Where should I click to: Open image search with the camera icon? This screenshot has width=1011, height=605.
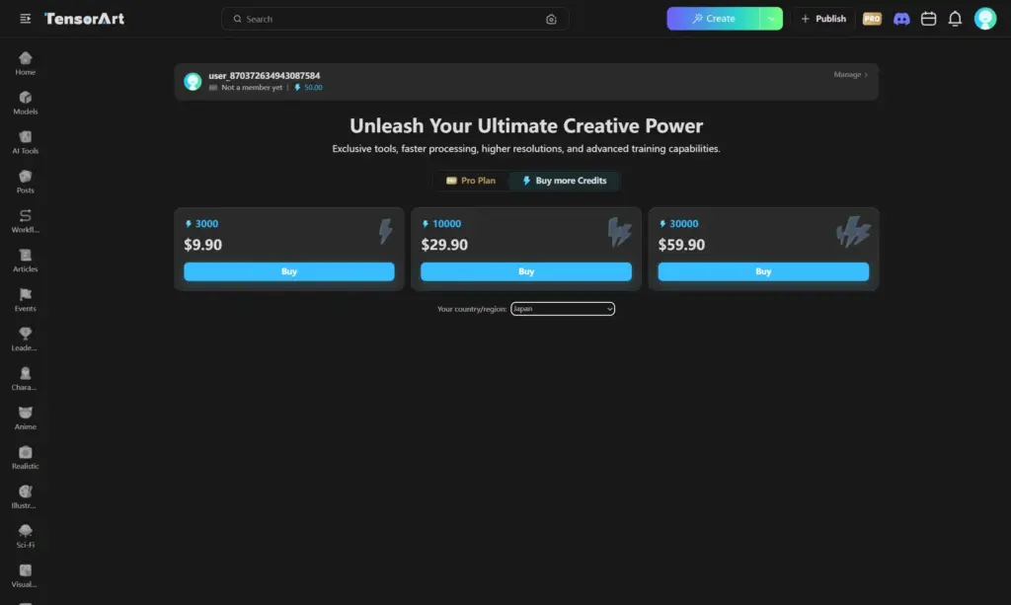(551, 18)
